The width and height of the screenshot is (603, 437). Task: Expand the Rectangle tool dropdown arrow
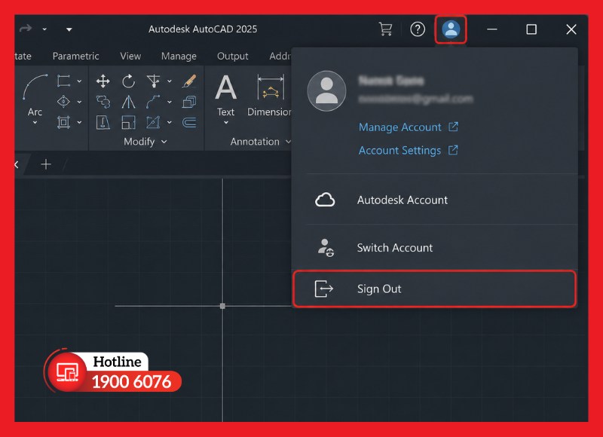[x=79, y=81]
